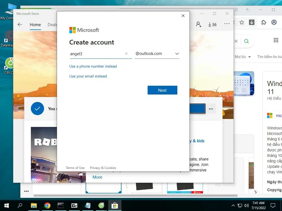Screen dimensions: 282x211
Task: Click the More link in Microsoft Store
Action: pyautogui.click(x=97, y=177)
